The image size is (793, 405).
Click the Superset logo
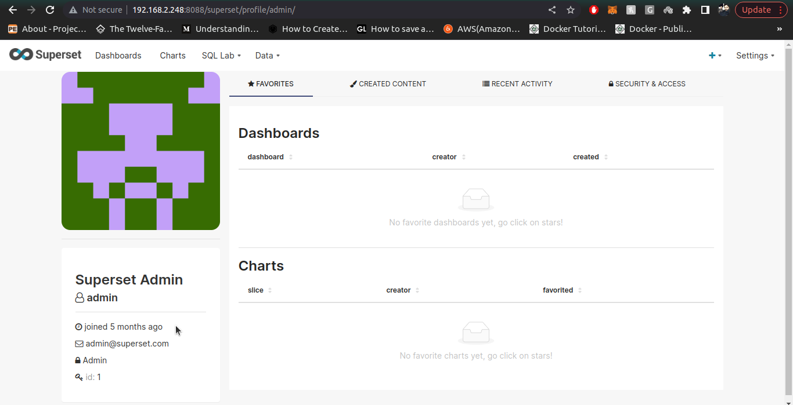[x=45, y=55]
